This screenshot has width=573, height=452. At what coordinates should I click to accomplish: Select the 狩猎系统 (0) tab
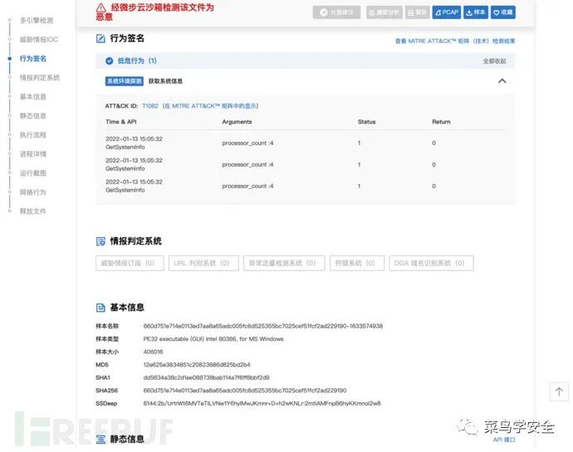357,263
